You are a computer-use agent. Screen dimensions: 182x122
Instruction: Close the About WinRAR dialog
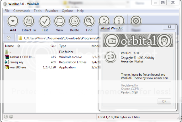pos(169,27)
